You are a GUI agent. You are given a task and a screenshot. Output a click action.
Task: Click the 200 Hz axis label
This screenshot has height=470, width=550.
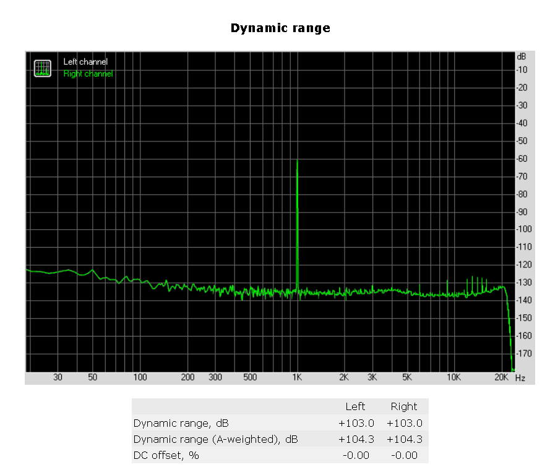(187, 377)
